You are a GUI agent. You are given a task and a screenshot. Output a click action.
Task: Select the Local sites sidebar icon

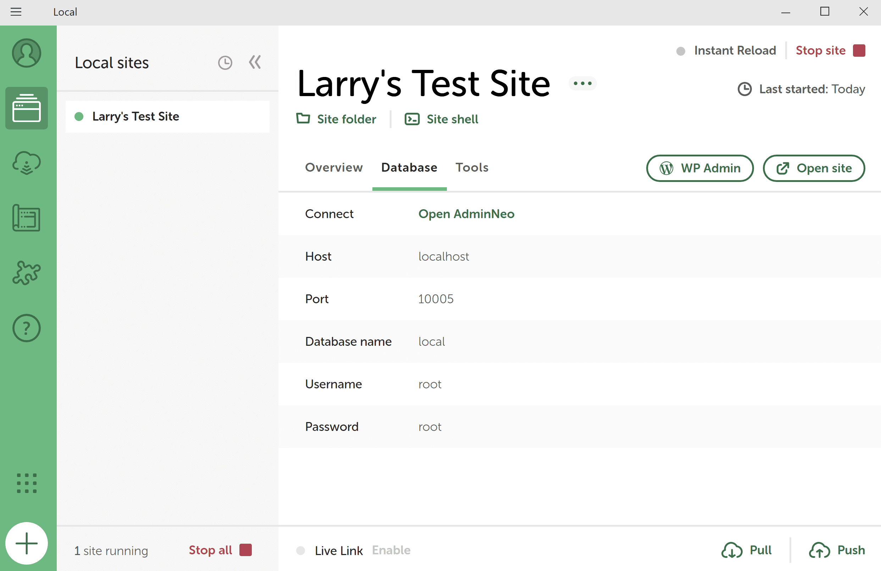(26, 108)
